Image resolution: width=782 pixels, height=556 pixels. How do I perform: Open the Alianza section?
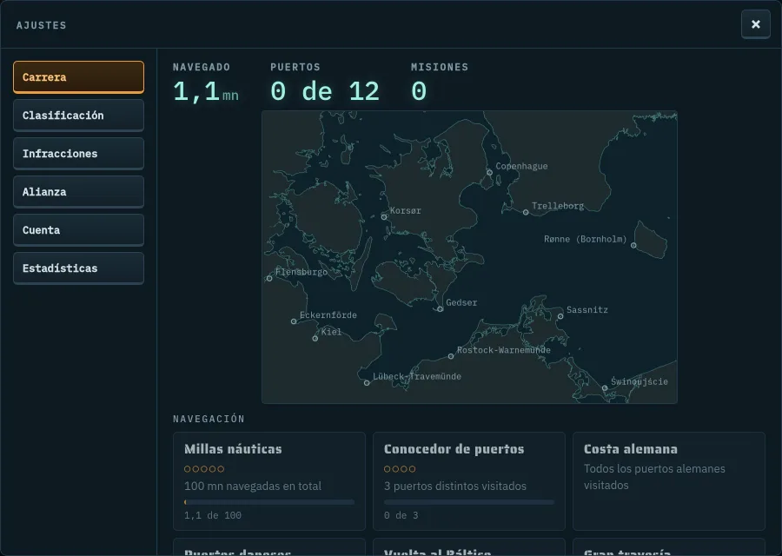pyautogui.click(x=78, y=192)
